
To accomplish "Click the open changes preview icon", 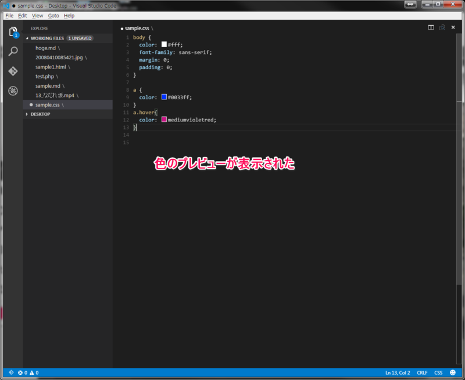I will (442, 27).
